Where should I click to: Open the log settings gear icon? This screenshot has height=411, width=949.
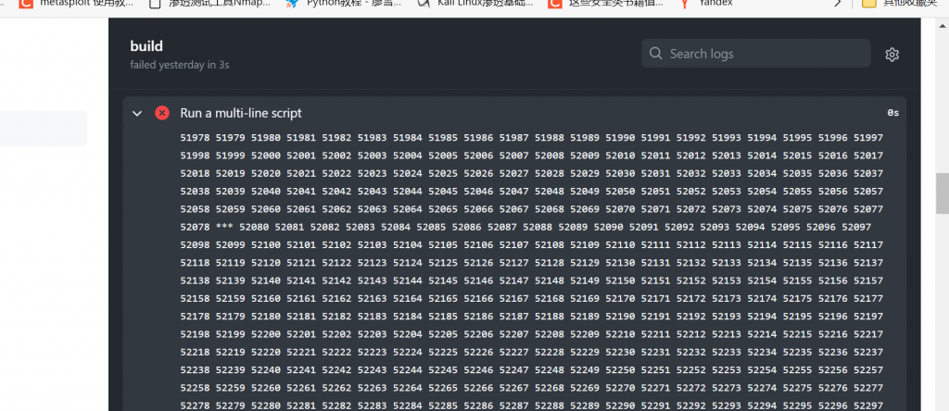coord(892,55)
